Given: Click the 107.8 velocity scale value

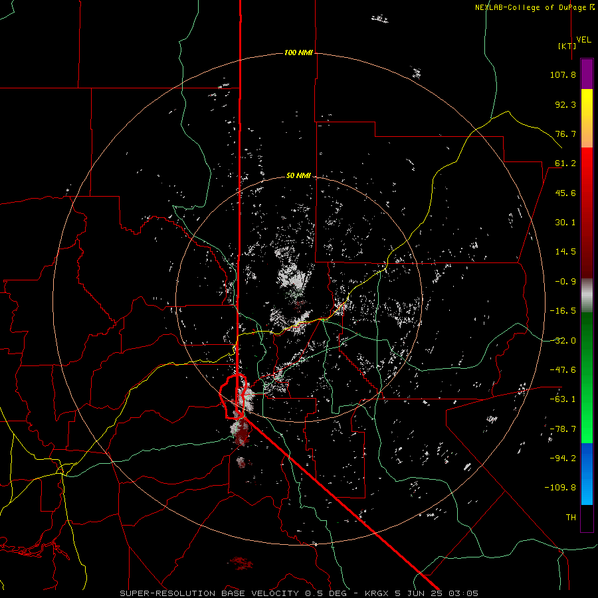Looking at the screenshot, I should point(563,74).
